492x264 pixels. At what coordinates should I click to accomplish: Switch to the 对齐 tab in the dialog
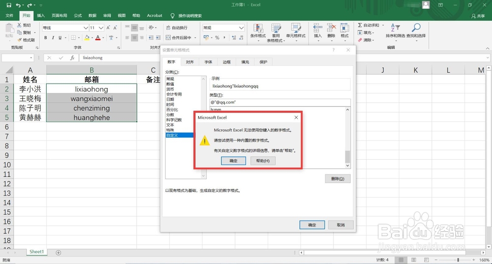pyautogui.click(x=190, y=62)
